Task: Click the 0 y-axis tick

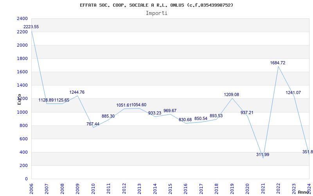Action: coord(27,179)
